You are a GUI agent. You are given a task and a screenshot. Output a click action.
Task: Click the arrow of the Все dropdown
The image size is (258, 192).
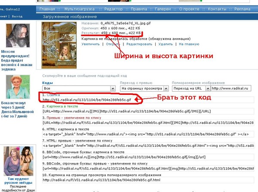[x=113, y=89]
